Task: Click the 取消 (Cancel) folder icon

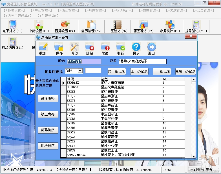Action: pos(105,47)
